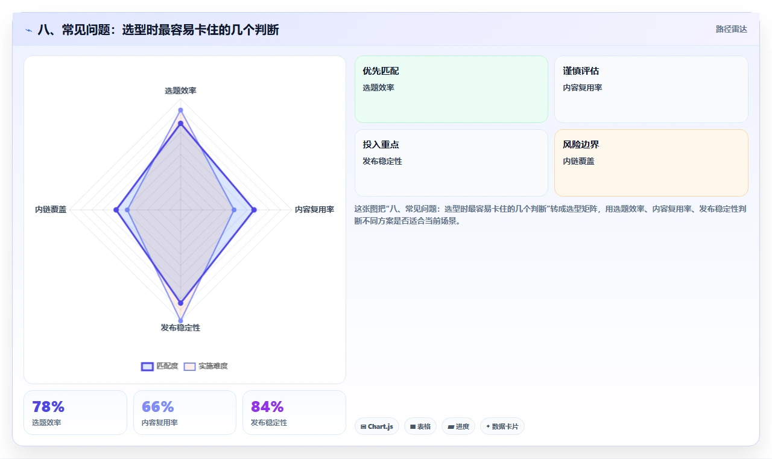
Task: Click the 路径雷达 label in header
Action: [731, 29]
